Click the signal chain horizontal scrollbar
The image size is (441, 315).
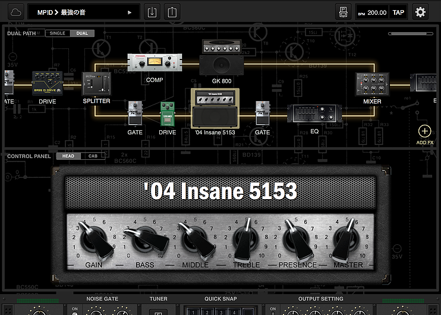[410, 34]
